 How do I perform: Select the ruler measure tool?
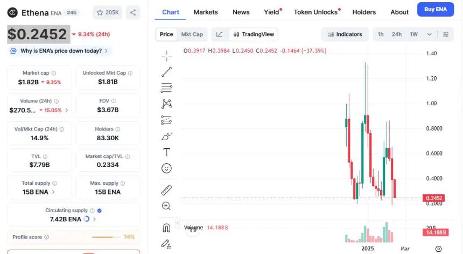pyautogui.click(x=166, y=190)
